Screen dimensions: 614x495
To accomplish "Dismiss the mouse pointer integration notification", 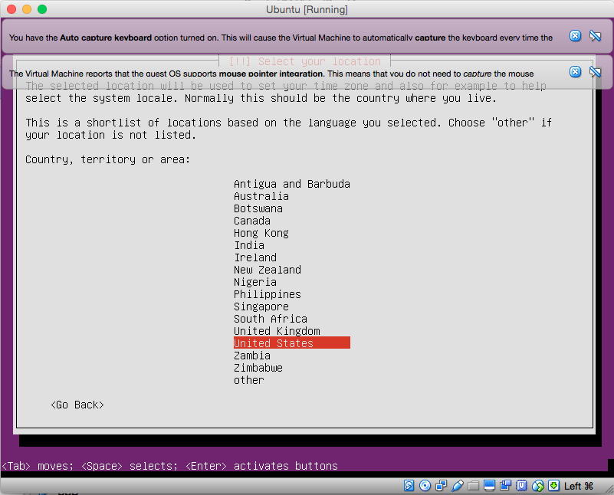I will [x=575, y=72].
